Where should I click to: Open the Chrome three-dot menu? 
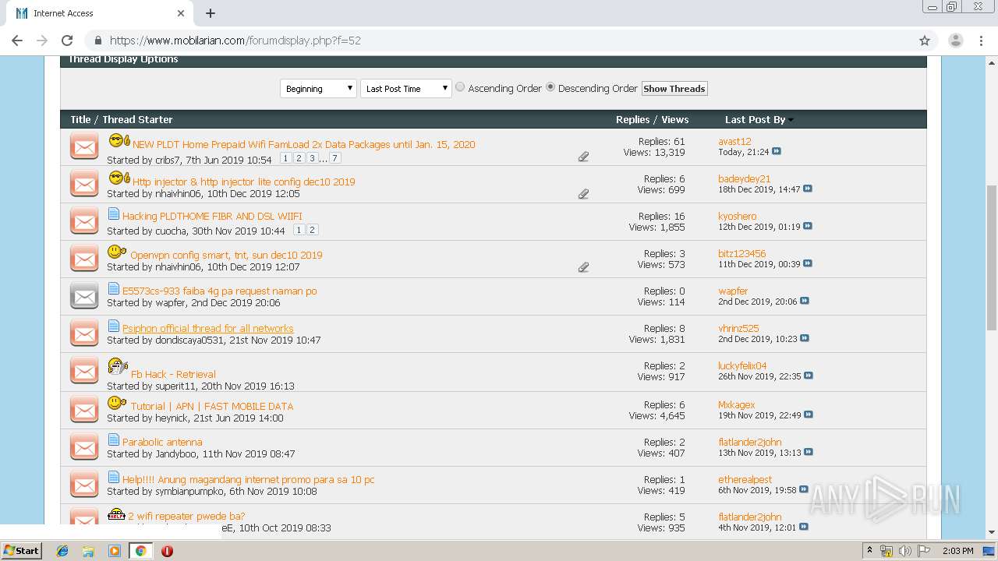(x=980, y=41)
